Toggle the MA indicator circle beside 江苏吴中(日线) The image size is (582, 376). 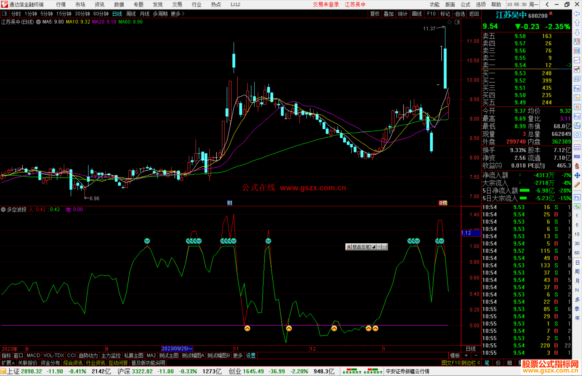pos(39,22)
